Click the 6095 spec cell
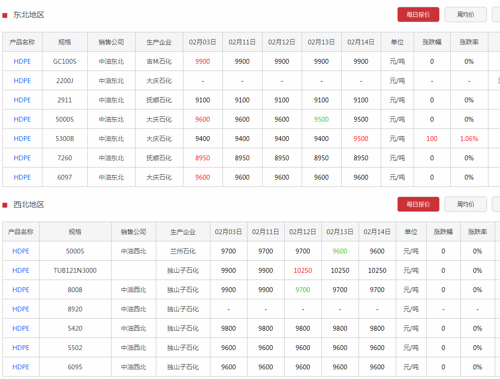Image resolution: width=500 pixels, height=379 pixels. click(x=75, y=367)
